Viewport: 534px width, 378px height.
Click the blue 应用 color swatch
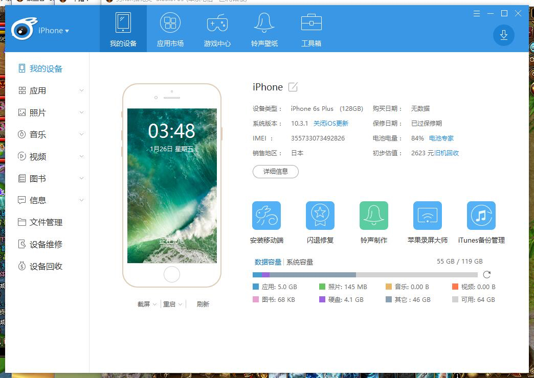256,287
